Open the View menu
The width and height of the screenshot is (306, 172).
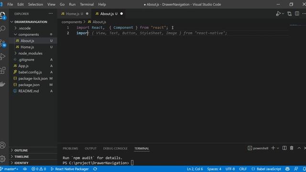51,4
